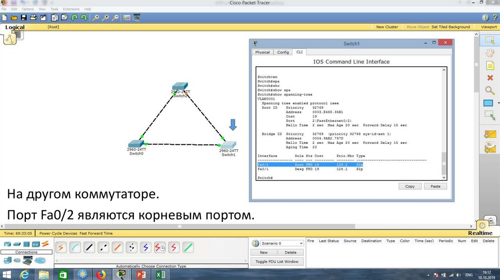Choose the red Serial DTE cable
This screenshot has width=500, height=280.
pyautogui.click(x=173, y=247)
